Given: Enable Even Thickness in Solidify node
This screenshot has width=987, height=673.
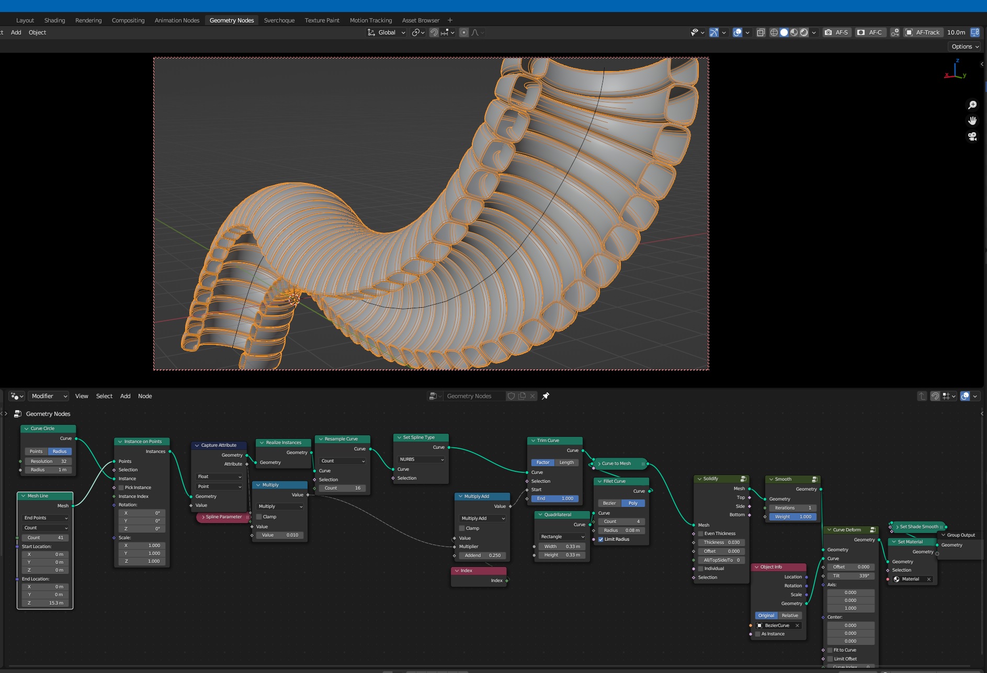Looking at the screenshot, I should [701, 533].
